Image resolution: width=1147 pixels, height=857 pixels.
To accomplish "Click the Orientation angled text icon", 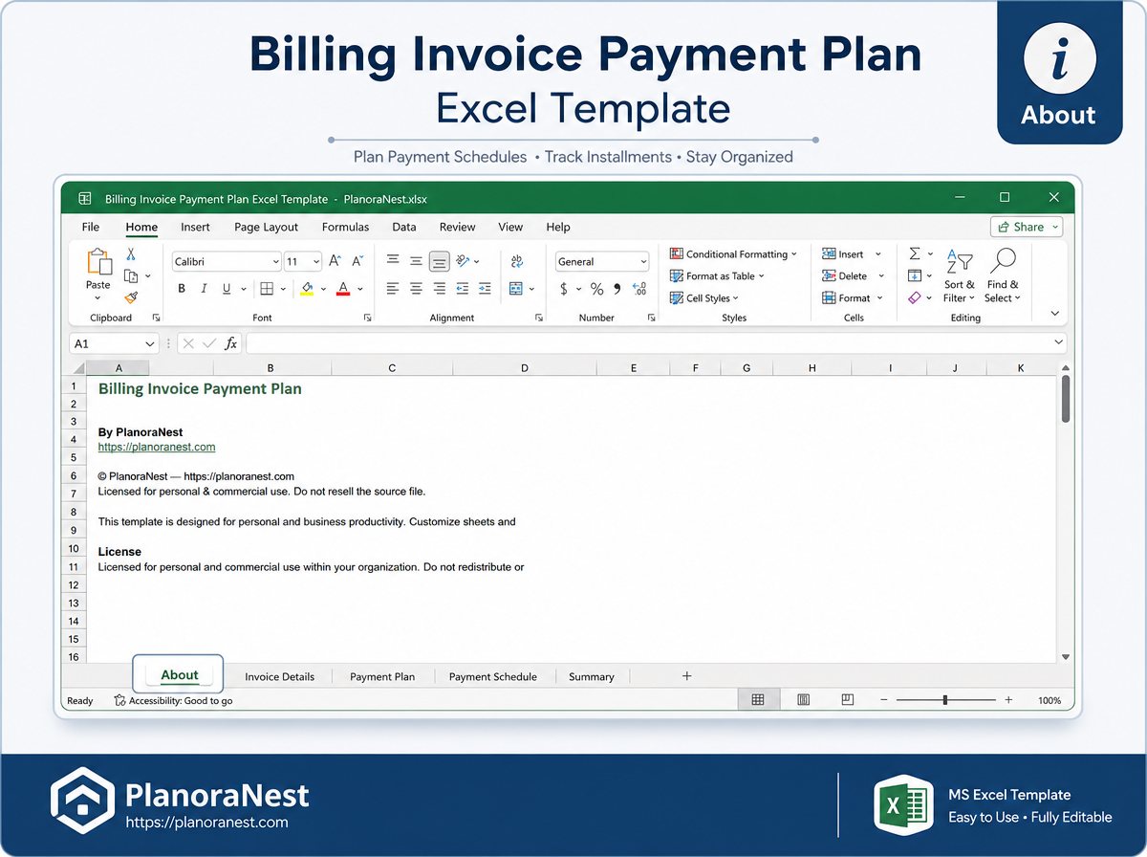I will coord(463,260).
